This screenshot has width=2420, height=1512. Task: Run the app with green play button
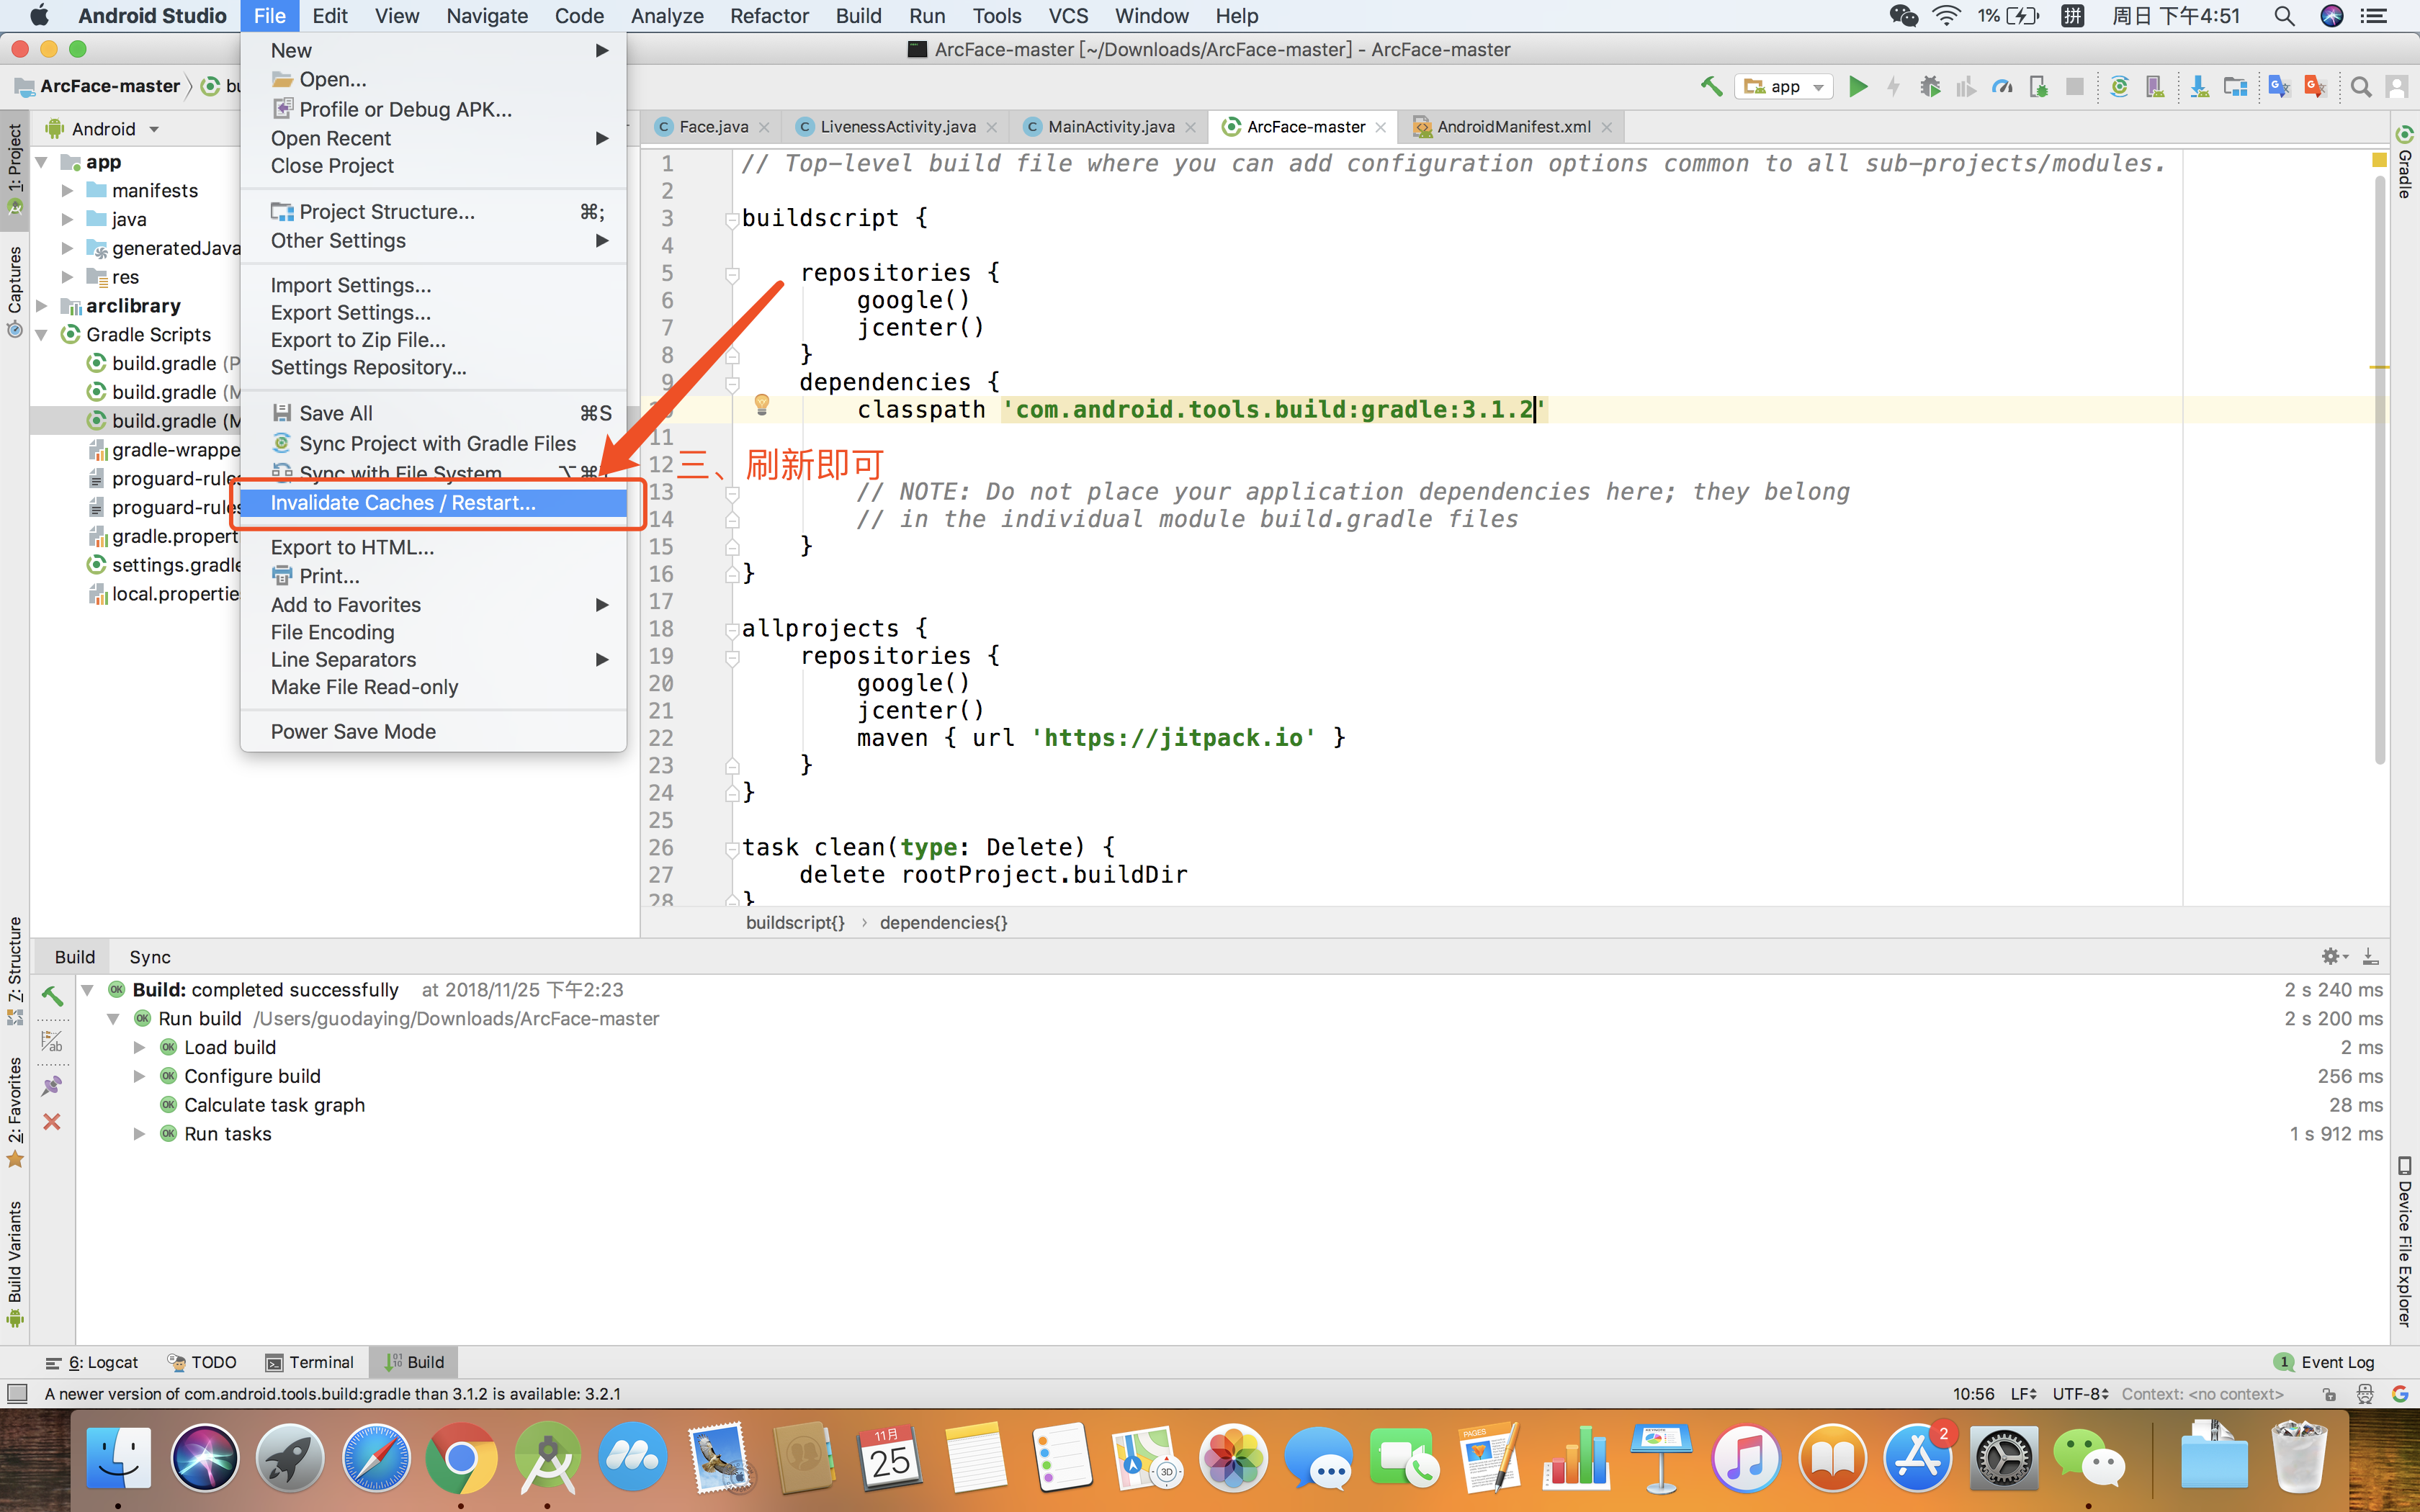[x=1857, y=87]
